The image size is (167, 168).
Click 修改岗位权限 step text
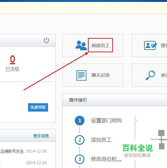(106, 159)
